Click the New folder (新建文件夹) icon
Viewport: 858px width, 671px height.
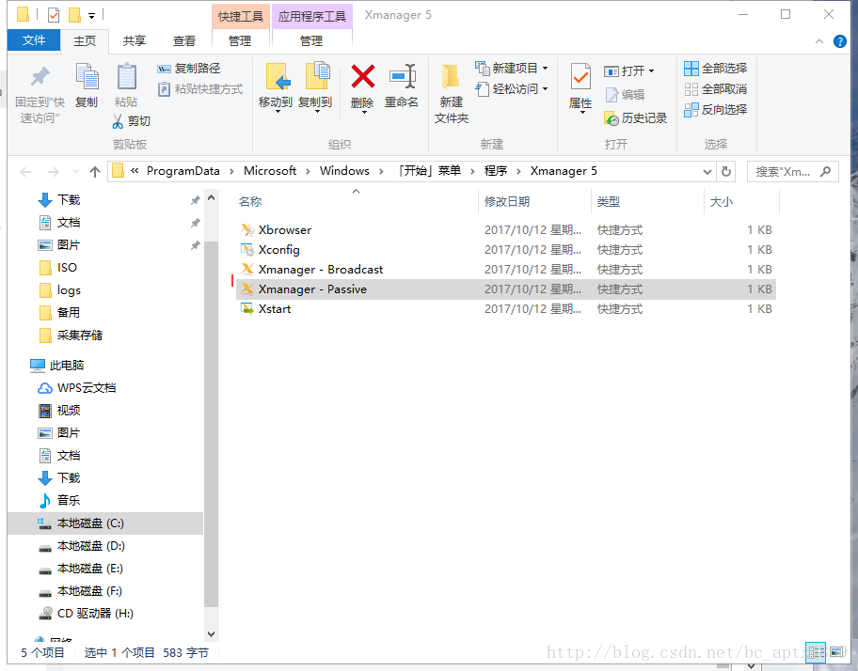click(451, 78)
